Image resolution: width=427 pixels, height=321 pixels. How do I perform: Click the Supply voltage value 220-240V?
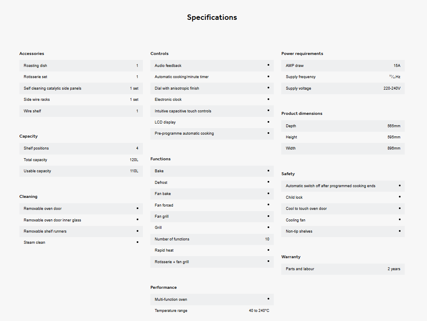[x=391, y=88]
